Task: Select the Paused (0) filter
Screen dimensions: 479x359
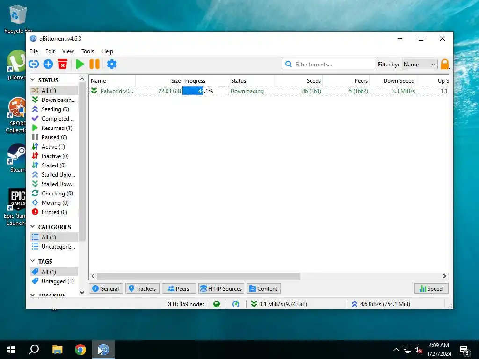Action: (54, 137)
